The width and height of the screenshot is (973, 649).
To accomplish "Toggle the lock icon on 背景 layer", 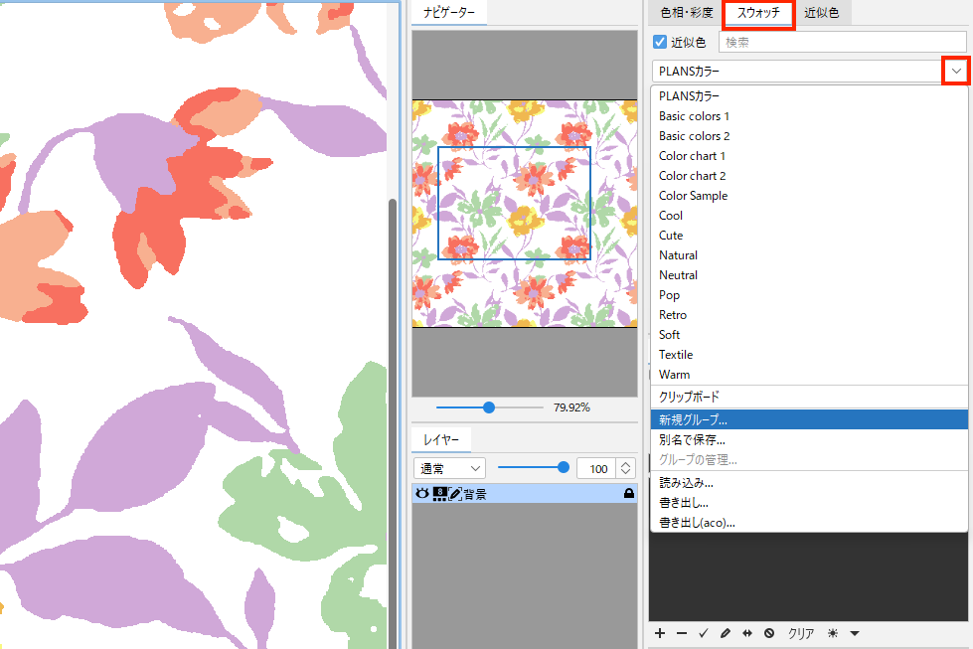I will coord(628,493).
